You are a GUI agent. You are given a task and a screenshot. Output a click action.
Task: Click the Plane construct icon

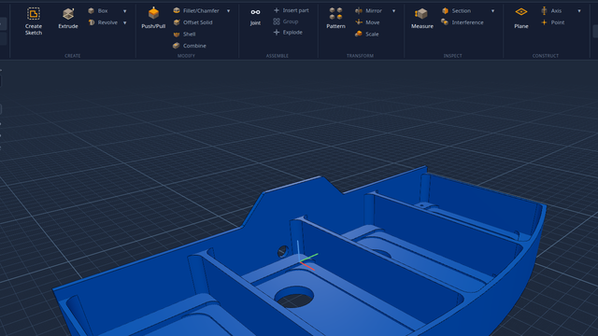click(521, 12)
